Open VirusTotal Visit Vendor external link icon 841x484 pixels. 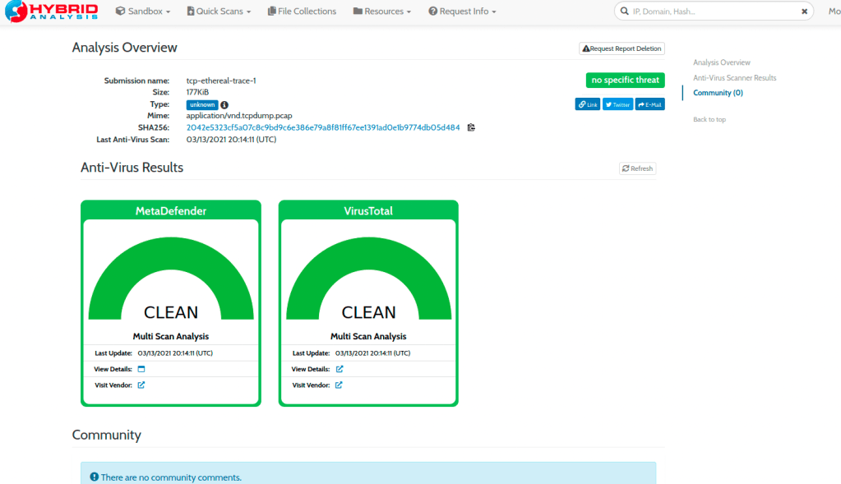point(340,385)
